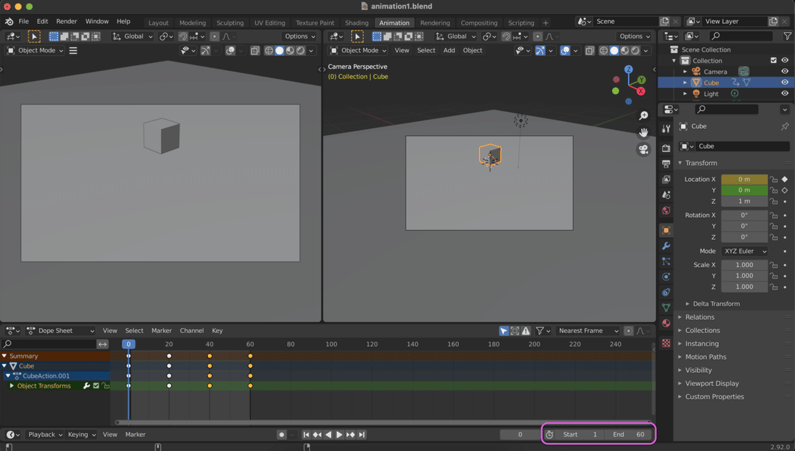
Task: Click the camera view icon in viewport
Action: pyautogui.click(x=643, y=150)
